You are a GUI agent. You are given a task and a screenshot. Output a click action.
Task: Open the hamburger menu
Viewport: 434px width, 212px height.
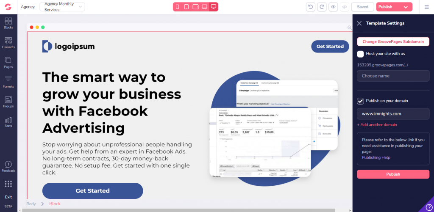pos(426,7)
